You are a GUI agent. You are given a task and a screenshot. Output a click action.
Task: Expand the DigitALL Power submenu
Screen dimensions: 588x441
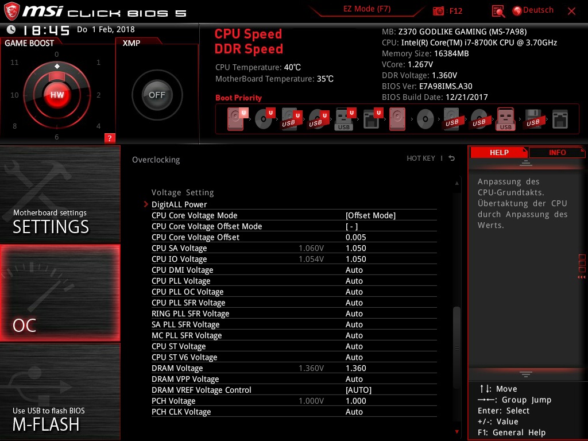tap(179, 204)
